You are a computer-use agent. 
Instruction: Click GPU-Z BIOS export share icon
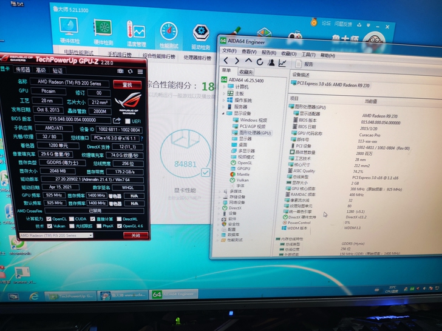pyautogui.click(x=117, y=121)
